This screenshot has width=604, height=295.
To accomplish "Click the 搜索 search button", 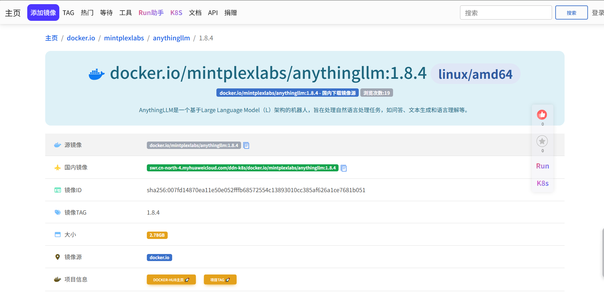I will pos(572,12).
